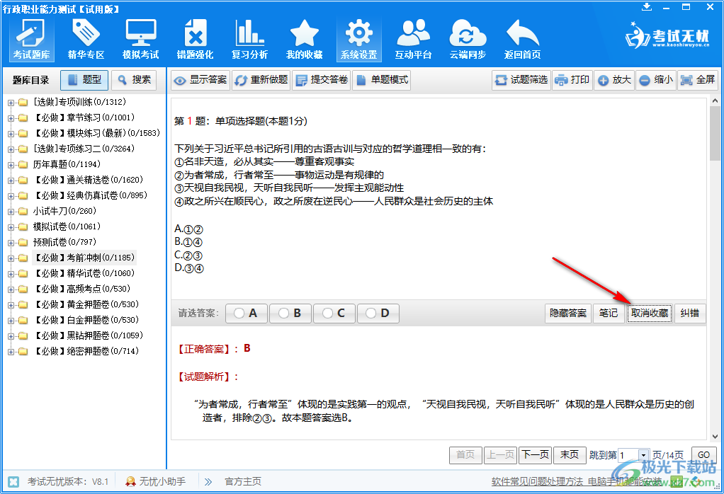The width and height of the screenshot is (724, 494).
Task: Select answer option A radio button
Action: pos(246,313)
